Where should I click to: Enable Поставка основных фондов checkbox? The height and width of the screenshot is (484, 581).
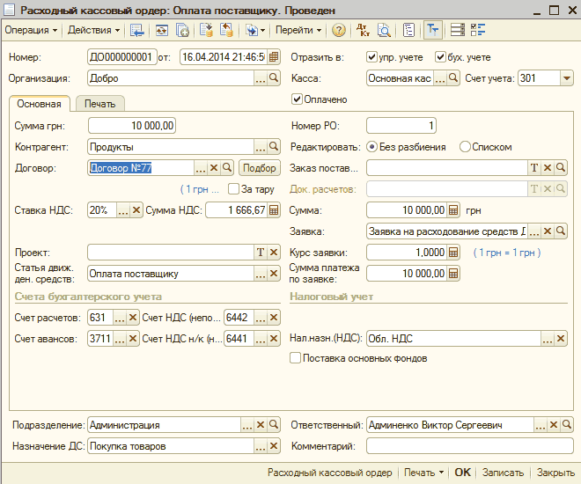click(296, 358)
